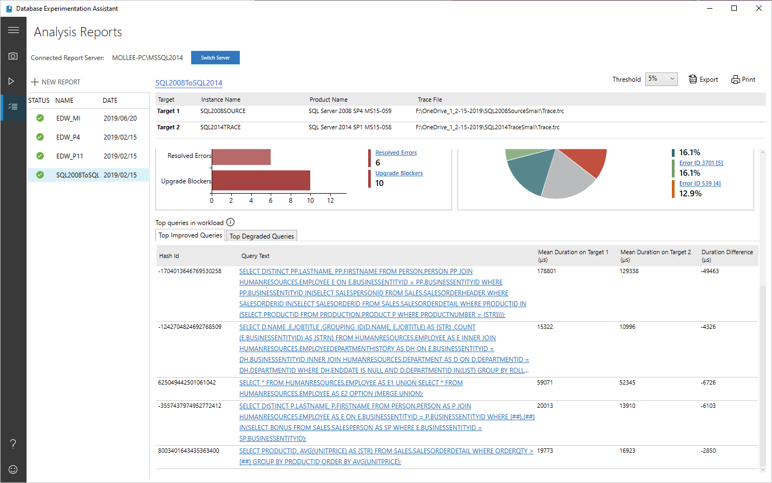Minimize the application window
Image resolution: width=772 pixels, height=483 pixels.
click(x=709, y=8)
